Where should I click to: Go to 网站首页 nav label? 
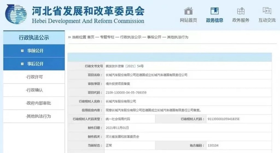(x=188, y=20)
